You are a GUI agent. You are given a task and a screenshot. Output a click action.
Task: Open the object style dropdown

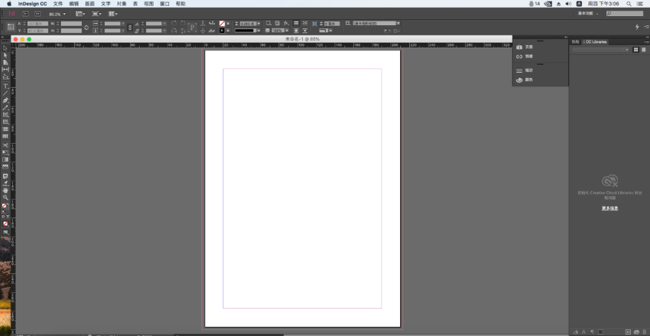click(x=398, y=23)
